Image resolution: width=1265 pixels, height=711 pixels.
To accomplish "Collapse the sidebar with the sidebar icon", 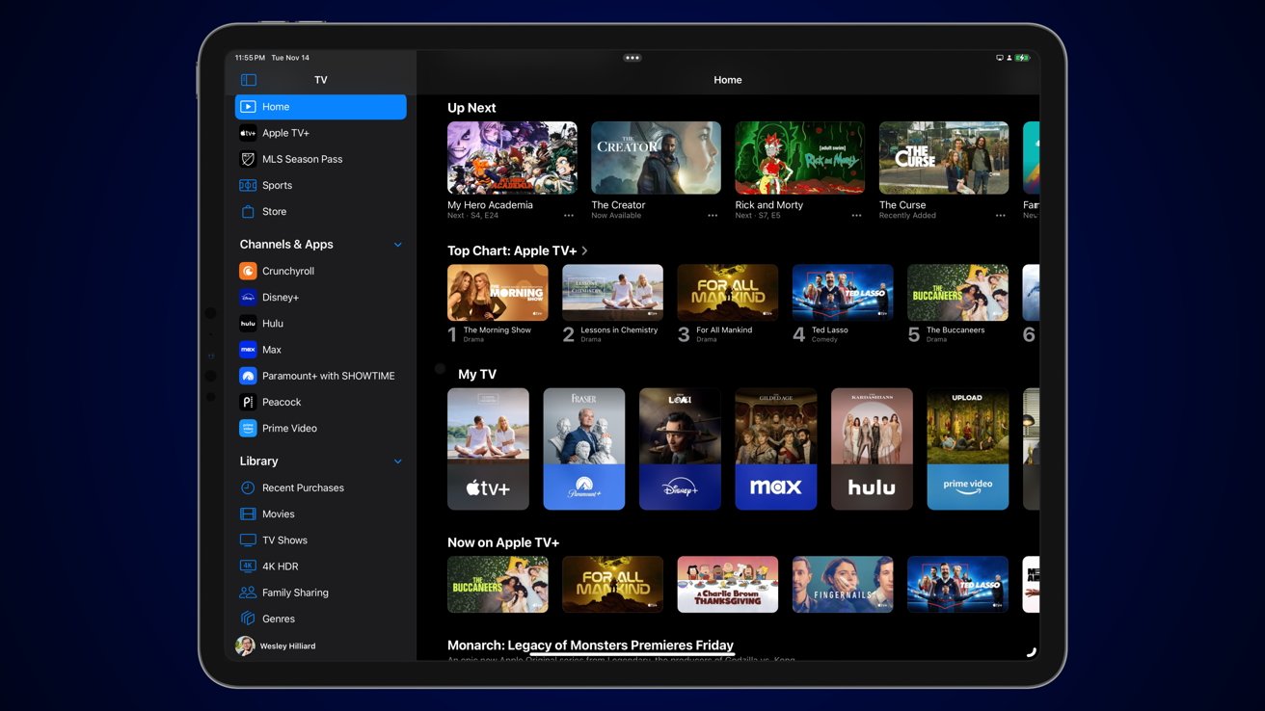I will (x=249, y=79).
